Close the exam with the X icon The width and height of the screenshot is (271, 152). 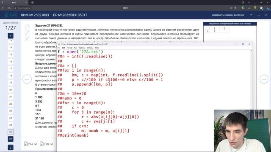266,15
